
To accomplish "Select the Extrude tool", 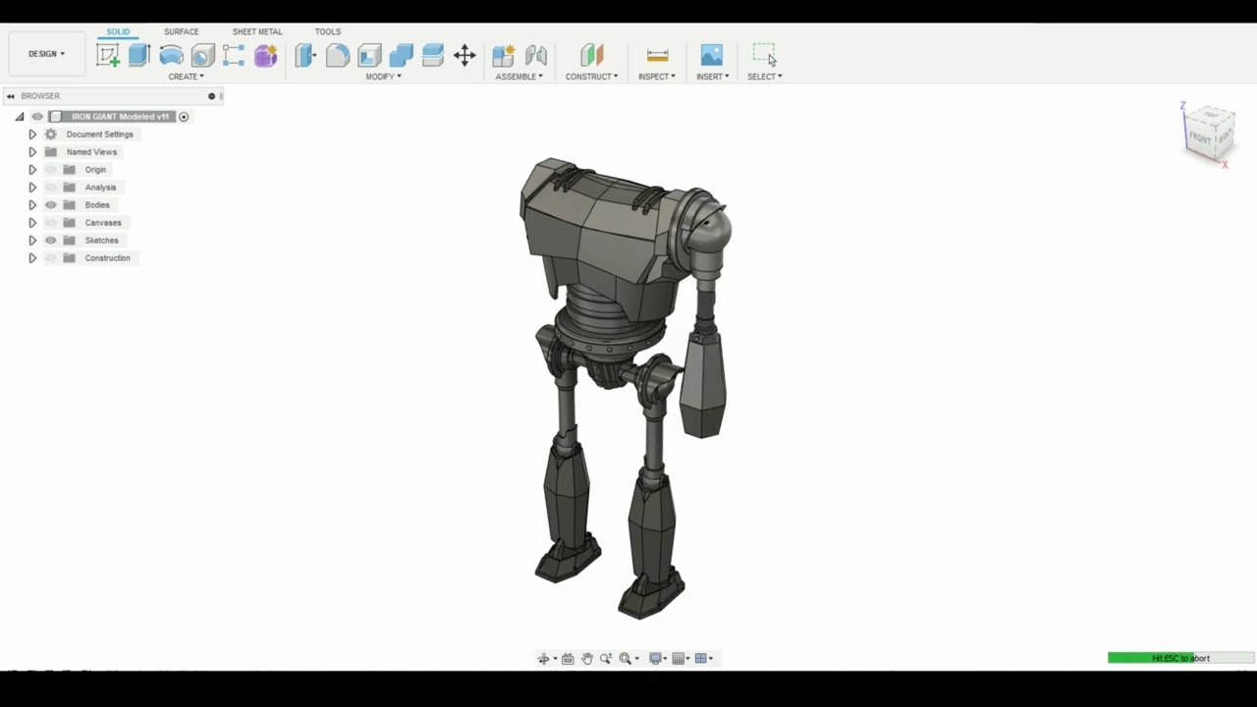I will (x=139, y=55).
